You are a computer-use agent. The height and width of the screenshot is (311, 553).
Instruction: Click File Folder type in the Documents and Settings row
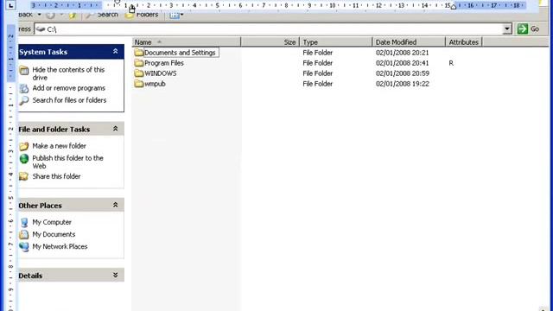click(x=318, y=53)
